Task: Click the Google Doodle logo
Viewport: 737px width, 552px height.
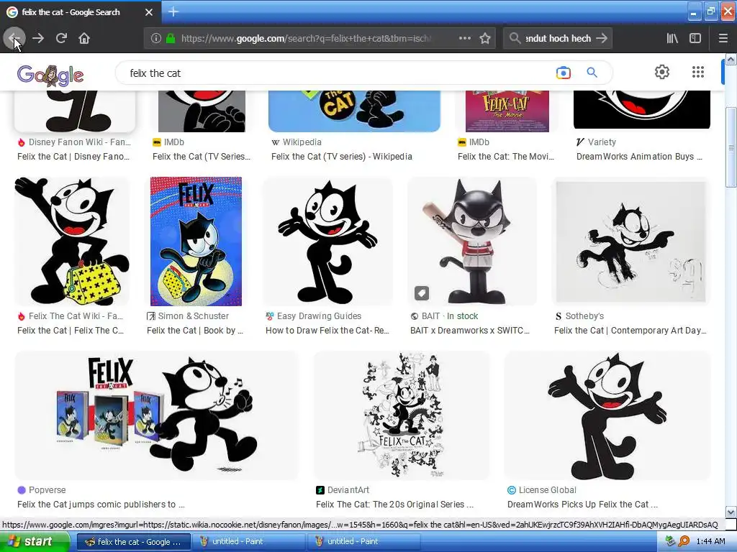Action: pyautogui.click(x=50, y=75)
